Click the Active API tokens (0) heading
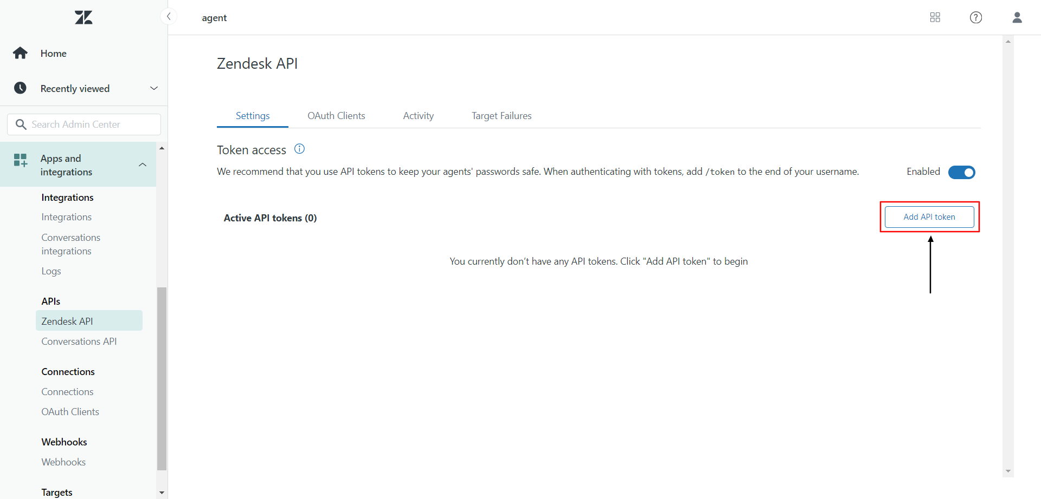The image size is (1041, 499). (x=270, y=218)
